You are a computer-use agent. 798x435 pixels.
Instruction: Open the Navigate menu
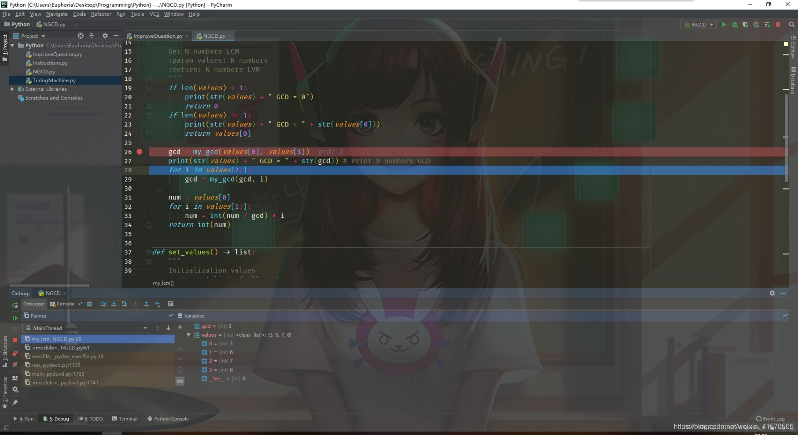pyautogui.click(x=57, y=14)
